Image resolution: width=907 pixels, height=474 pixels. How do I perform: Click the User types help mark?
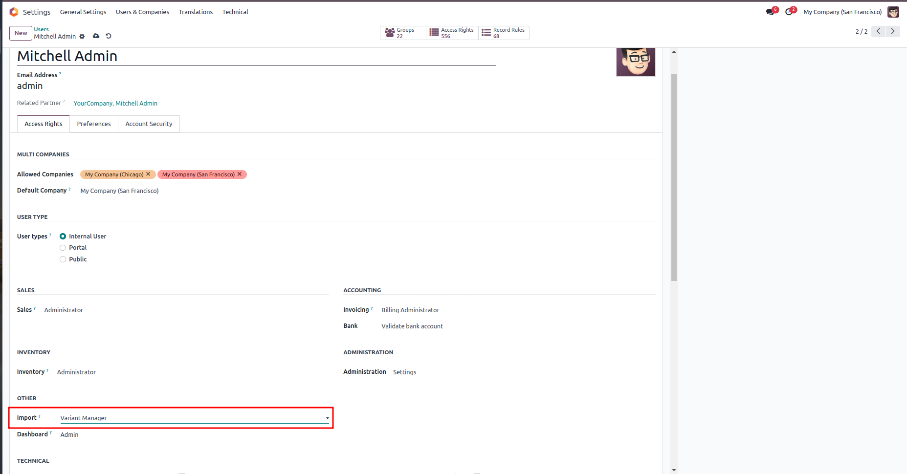click(50, 235)
